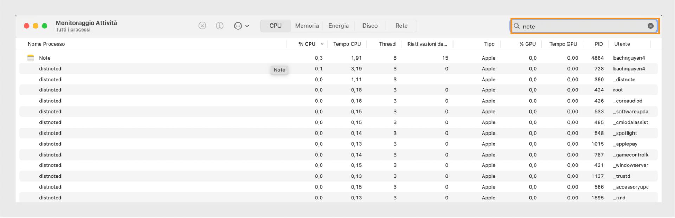Click the user _windowserver cell
Viewport: 675px width, 218px height.
coord(631,165)
